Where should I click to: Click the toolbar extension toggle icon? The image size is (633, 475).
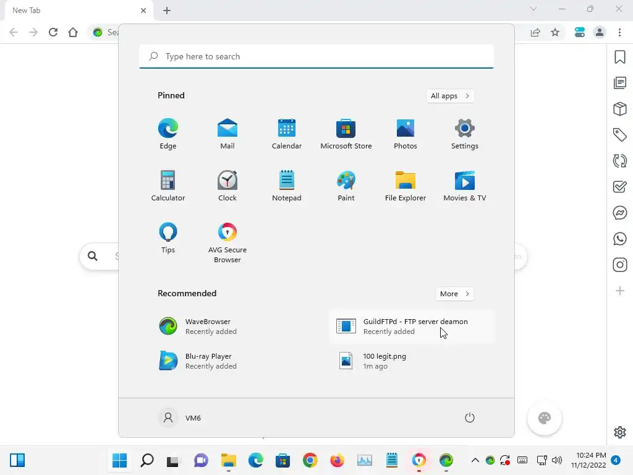point(580,32)
